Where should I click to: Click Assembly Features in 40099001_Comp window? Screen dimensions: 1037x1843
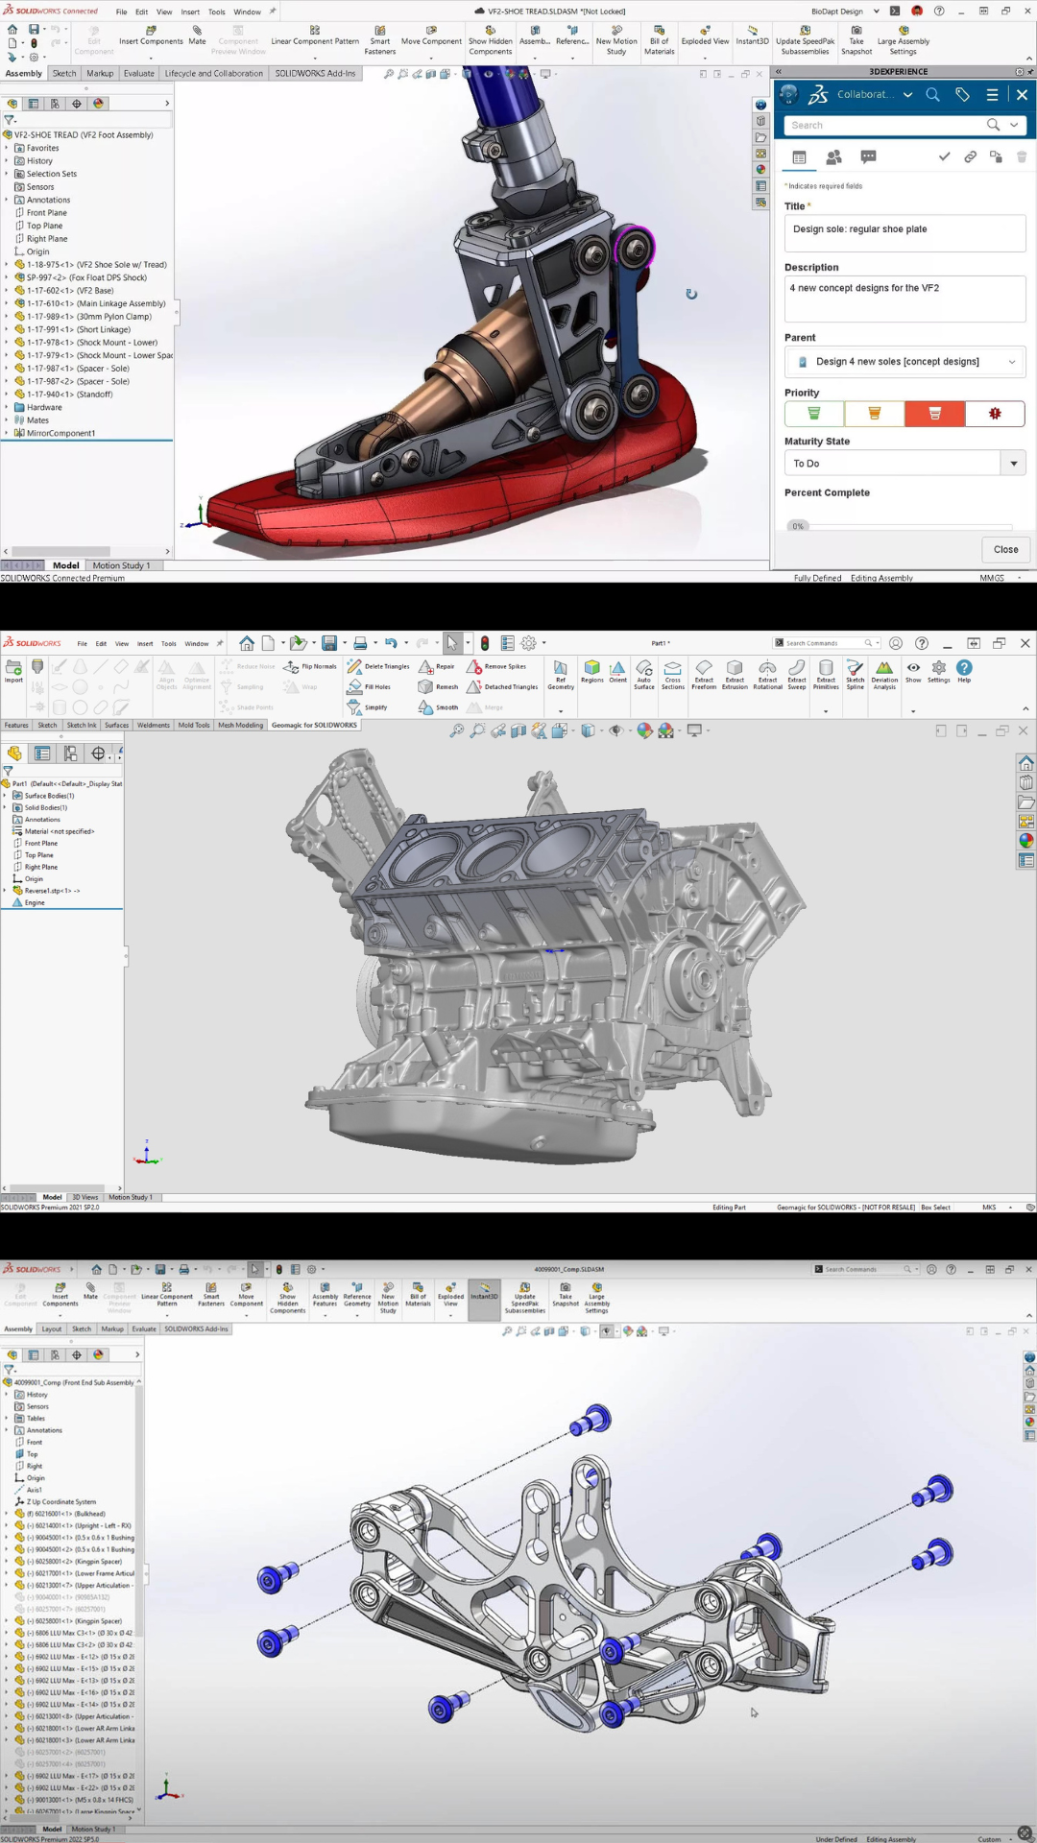325,1293
